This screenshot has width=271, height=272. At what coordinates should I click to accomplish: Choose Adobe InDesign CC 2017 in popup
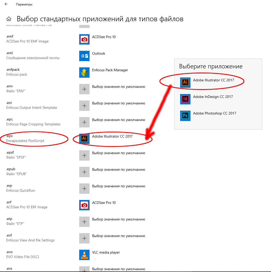click(213, 97)
